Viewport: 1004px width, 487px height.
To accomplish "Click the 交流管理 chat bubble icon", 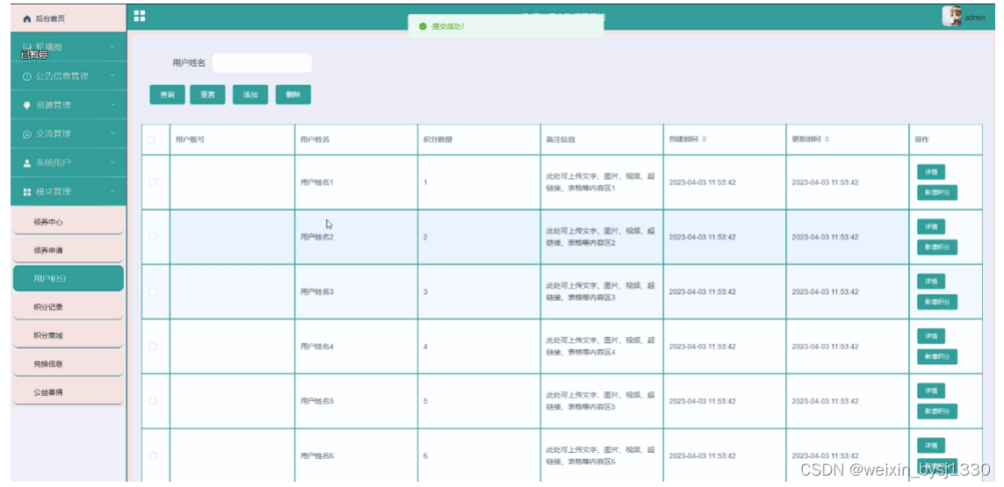I will 27,133.
